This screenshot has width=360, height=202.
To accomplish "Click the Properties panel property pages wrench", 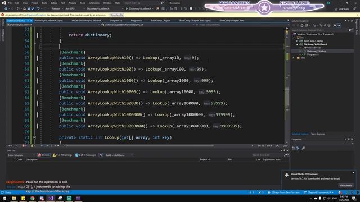I will tap(303, 148).
